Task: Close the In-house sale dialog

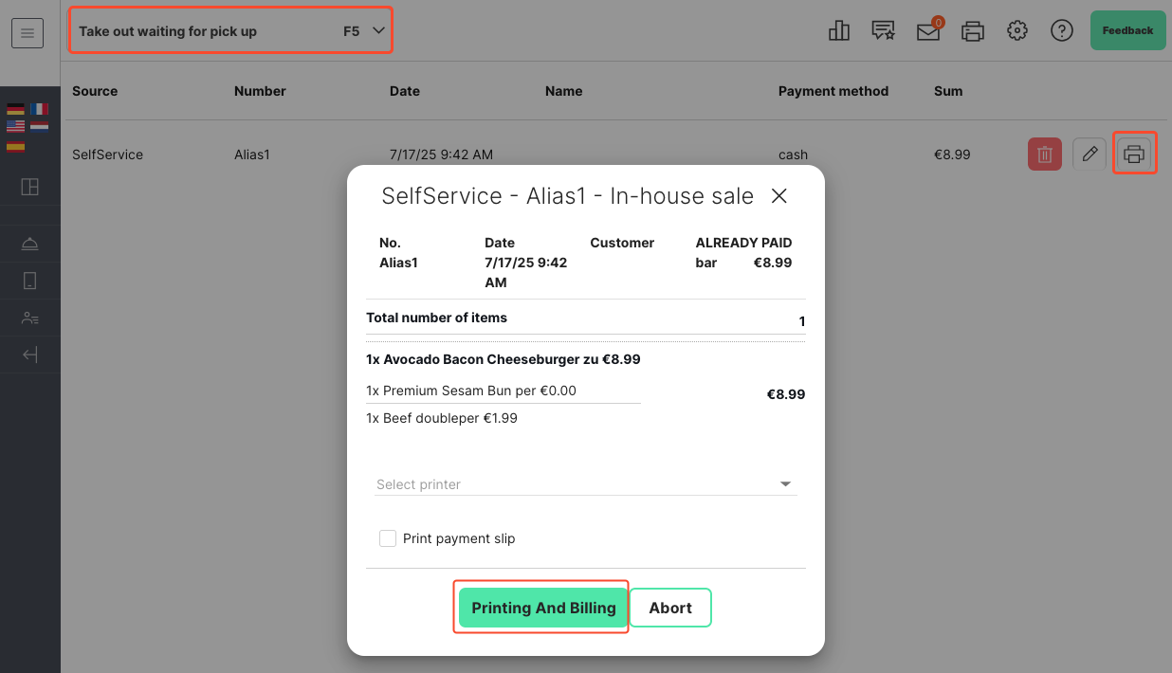Action: (x=779, y=196)
